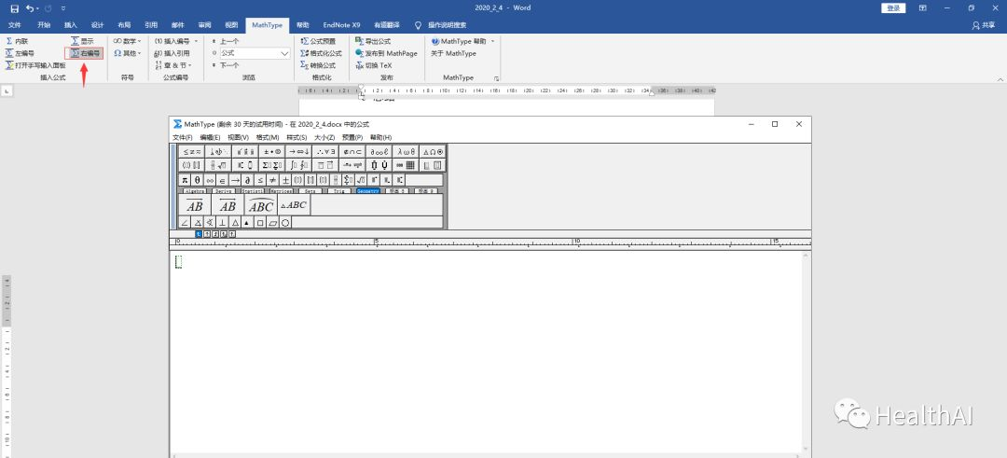Open the matrix templates palette

(x=406, y=165)
